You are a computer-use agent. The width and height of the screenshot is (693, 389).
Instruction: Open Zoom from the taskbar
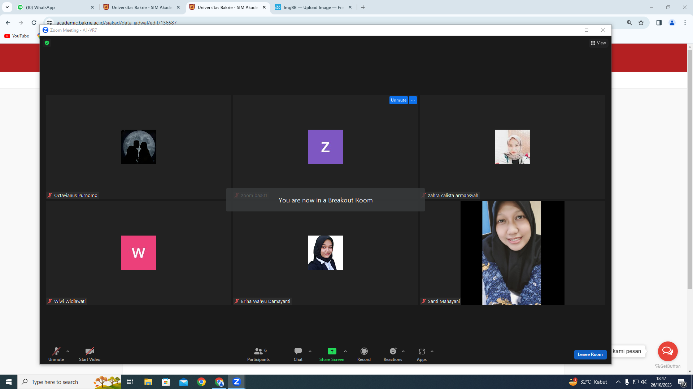coord(237,382)
